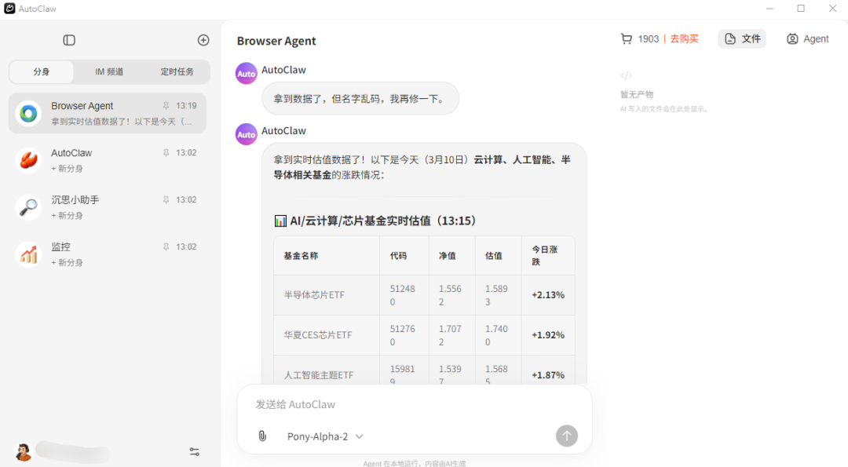Screen dimensions: 848x467
Task: Click the second Auto message avatar
Action: tap(246, 134)
